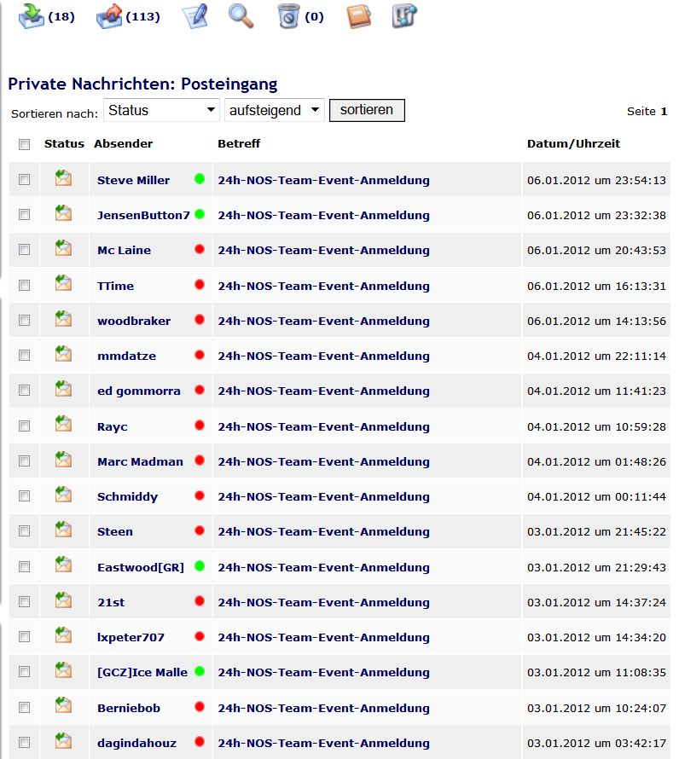
Task: Open the outbox folder icon (113)
Action: (108, 15)
